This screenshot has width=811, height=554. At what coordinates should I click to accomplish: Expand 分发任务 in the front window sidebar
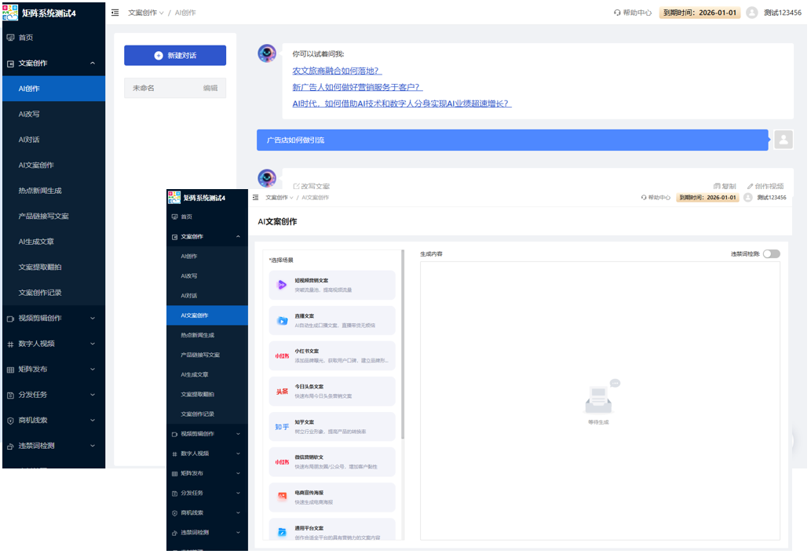[207, 493]
